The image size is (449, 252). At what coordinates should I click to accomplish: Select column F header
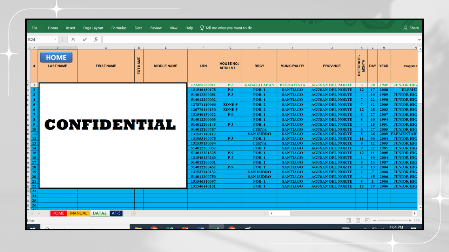203,48
